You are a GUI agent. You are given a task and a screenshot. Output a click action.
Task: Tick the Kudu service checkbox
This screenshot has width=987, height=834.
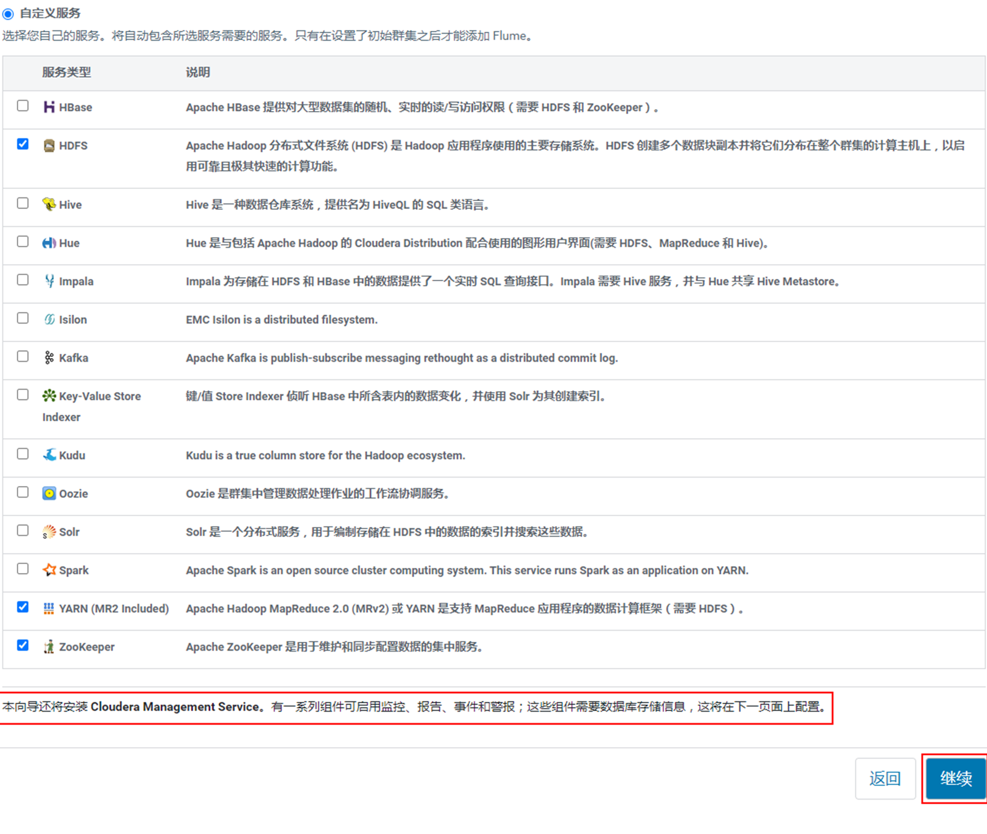pyautogui.click(x=22, y=454)
